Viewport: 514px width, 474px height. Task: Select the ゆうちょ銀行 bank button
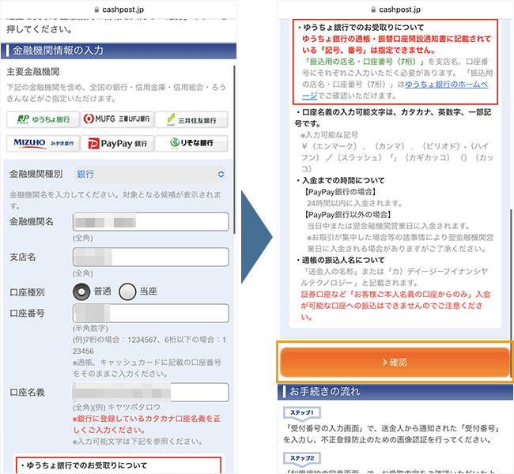(x=43, y=119)
